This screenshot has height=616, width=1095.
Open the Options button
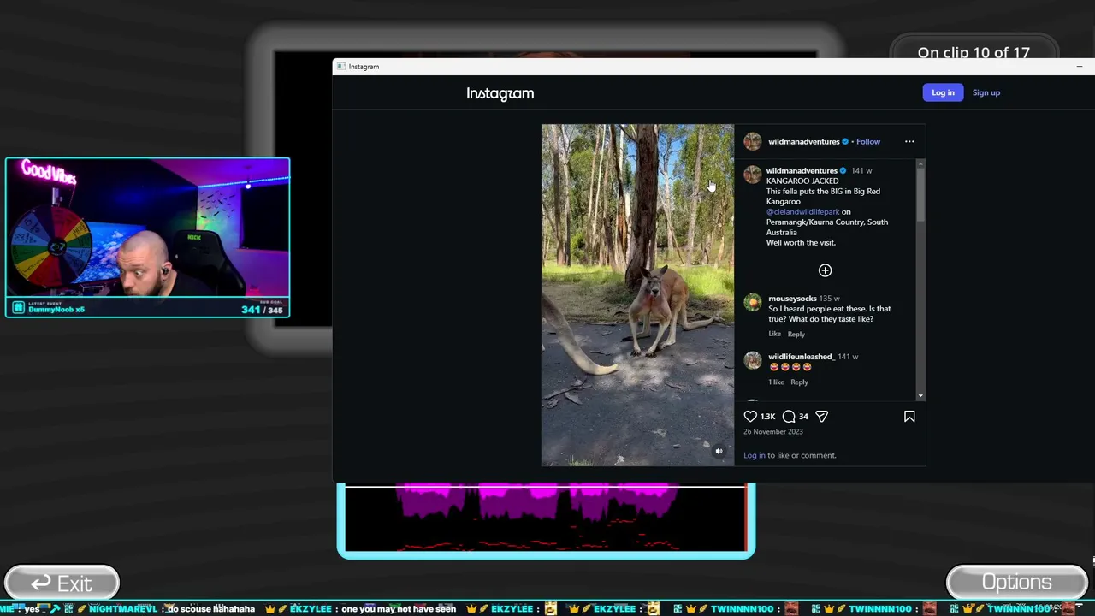point(1016,583)
